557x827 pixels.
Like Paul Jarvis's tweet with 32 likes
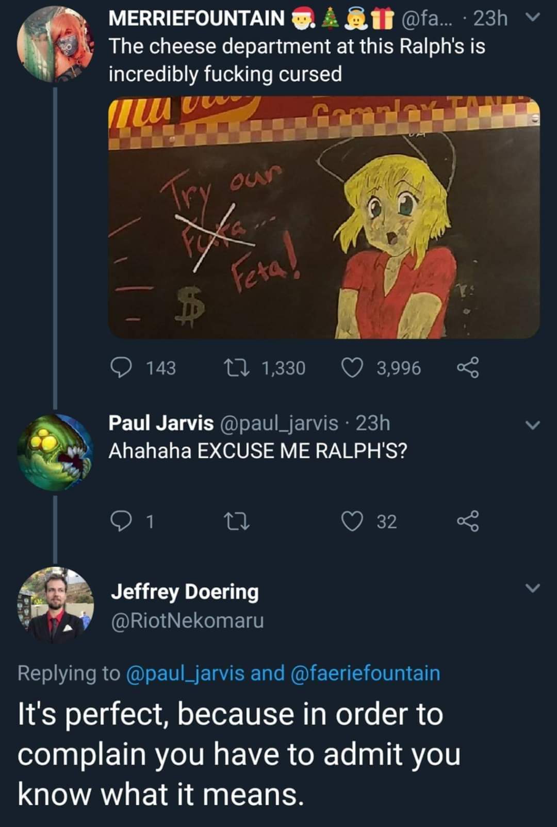tap(352, 521)
